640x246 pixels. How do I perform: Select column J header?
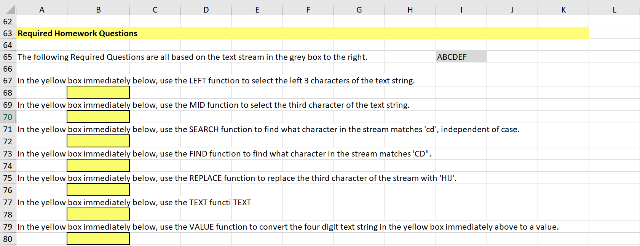coord(512,10)
